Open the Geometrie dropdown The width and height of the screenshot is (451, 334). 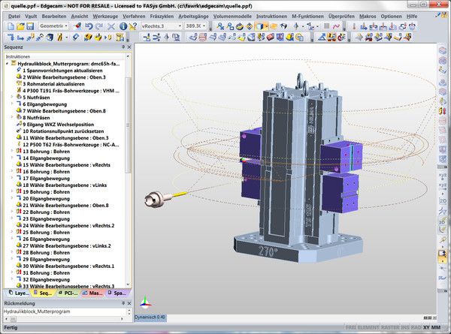click(x=66, y=26)
